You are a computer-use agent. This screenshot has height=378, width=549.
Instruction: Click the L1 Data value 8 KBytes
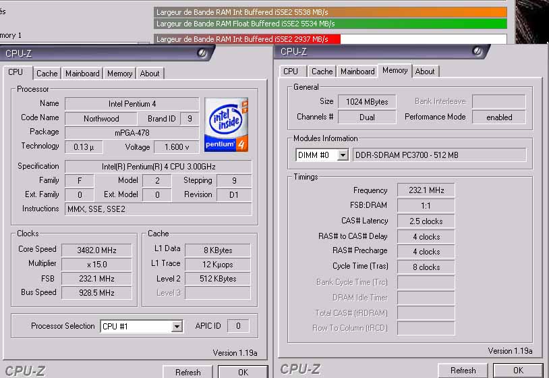click(x=218, y=250)
